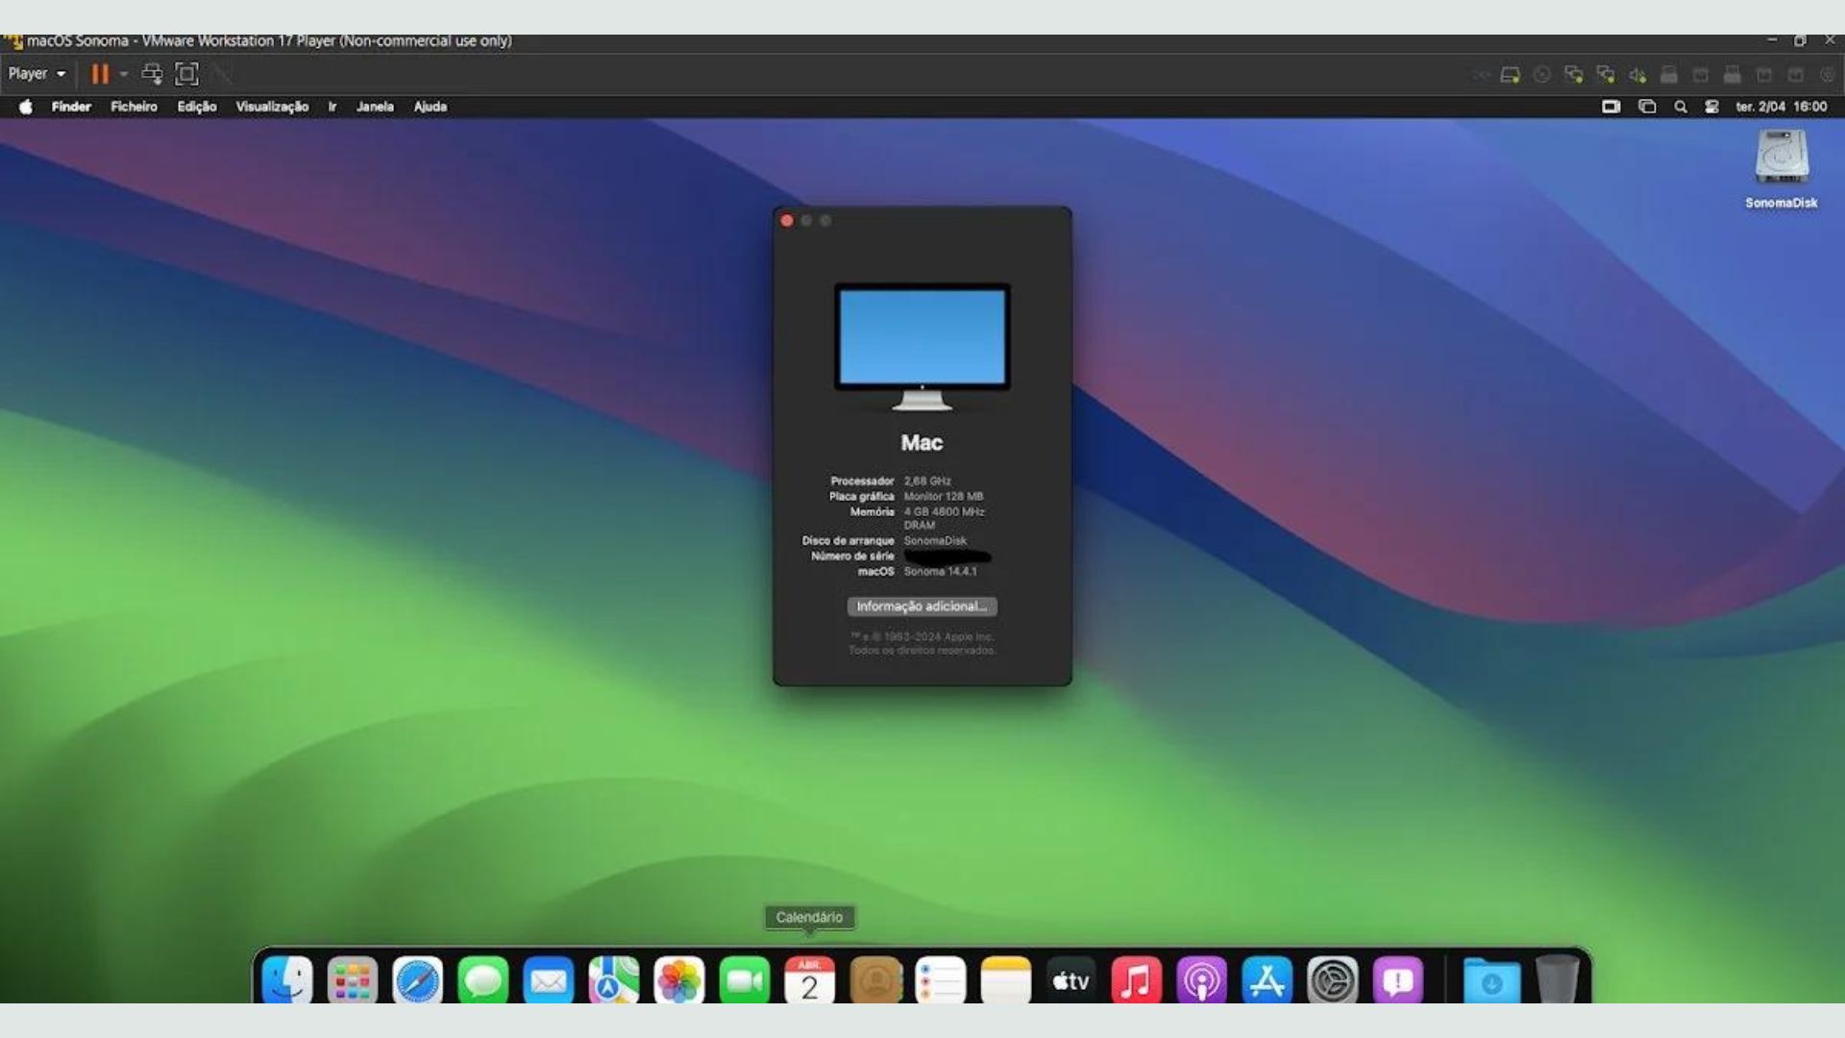
Task: Open the Finder menu
Action: (71, 107)
